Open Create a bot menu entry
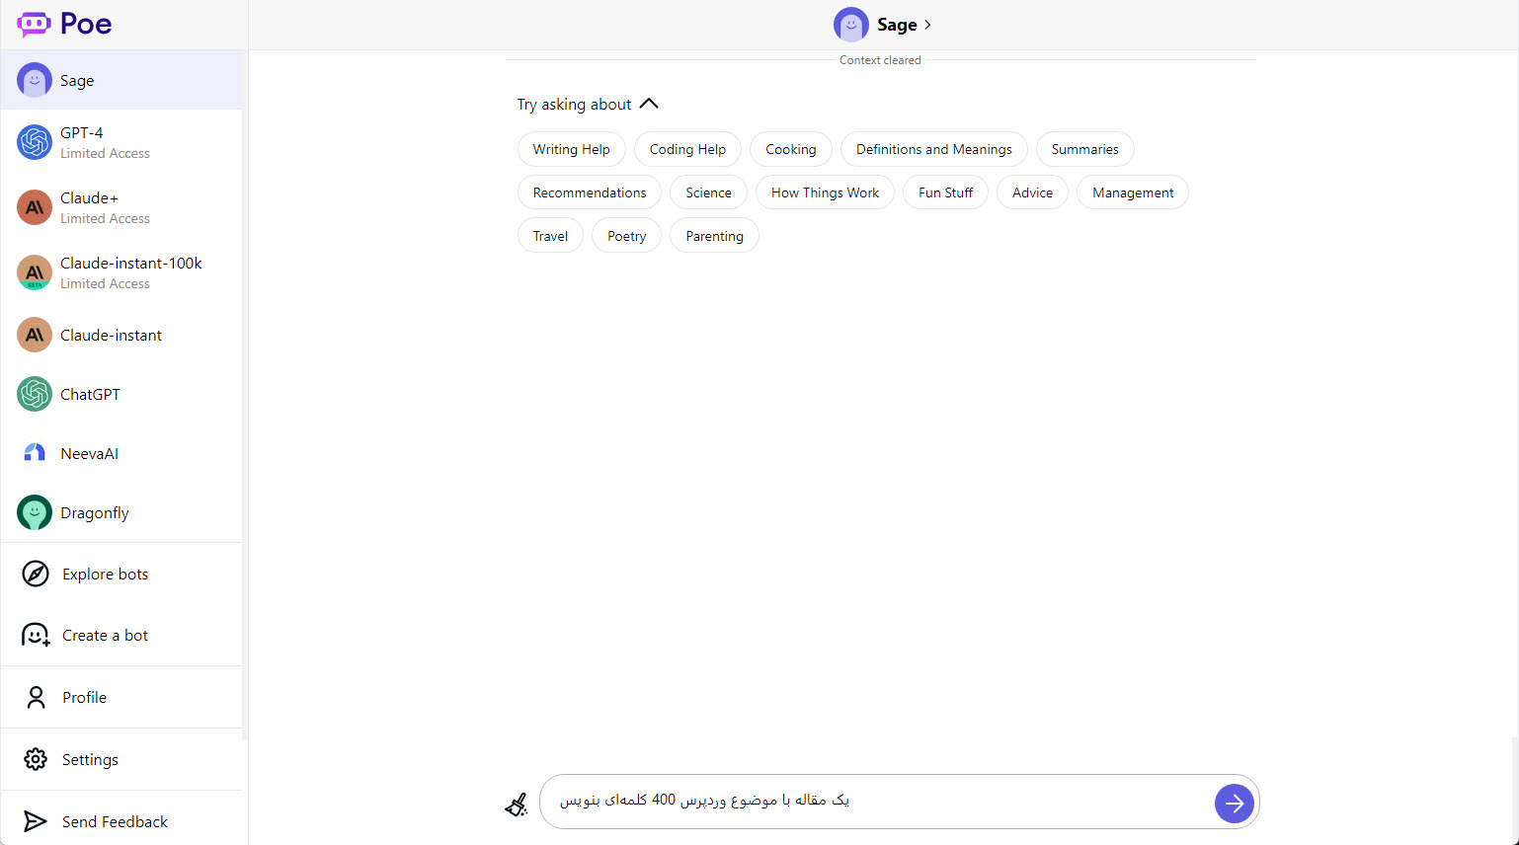This screenshot has height=845, width=1519. pos(121,635)
